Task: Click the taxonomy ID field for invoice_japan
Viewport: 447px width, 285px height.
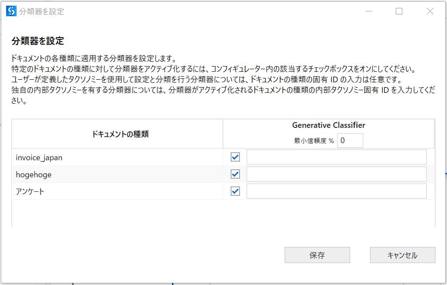Action: click(x=337, y=156)
